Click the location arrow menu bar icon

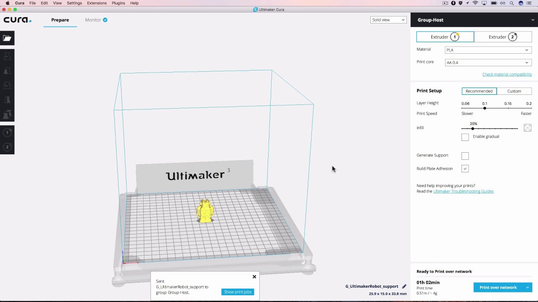[x=468, y=3]
